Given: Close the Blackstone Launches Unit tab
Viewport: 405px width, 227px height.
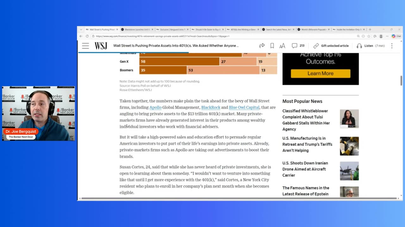Looking at the screenshot, I should tap(152, 30).
